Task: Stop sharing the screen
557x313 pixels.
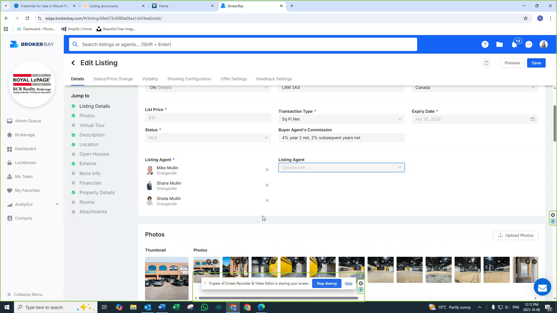Action: coord(327,283)
